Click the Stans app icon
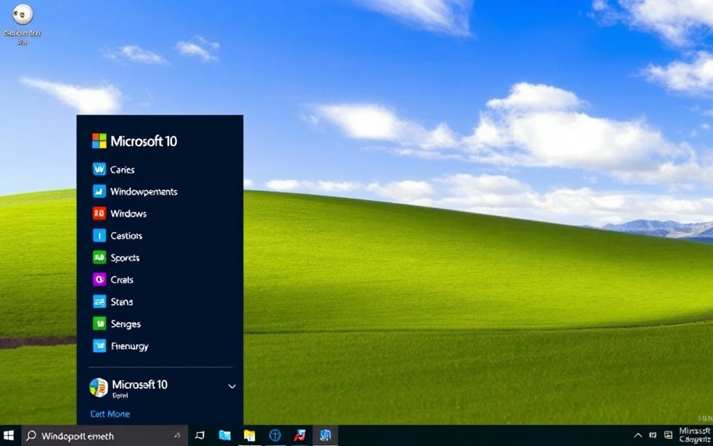713x446 pixels. point(99,301)
